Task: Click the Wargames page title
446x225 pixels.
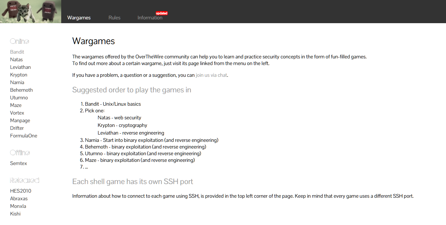Action: (x=94, y=41)
